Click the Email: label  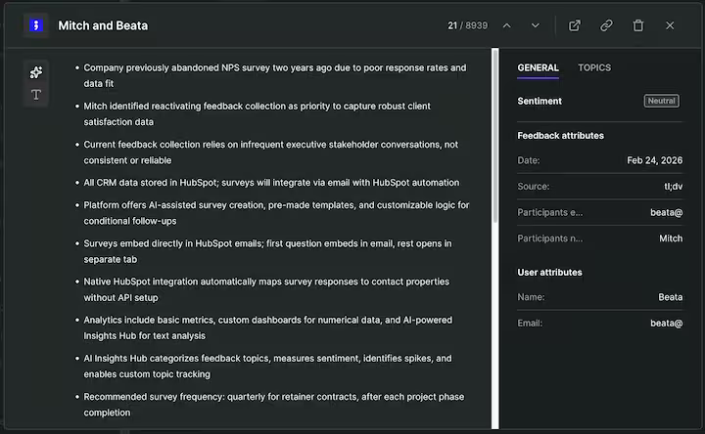(530, 324)
